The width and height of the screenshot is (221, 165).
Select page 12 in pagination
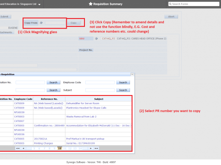[x=70, y=149]
